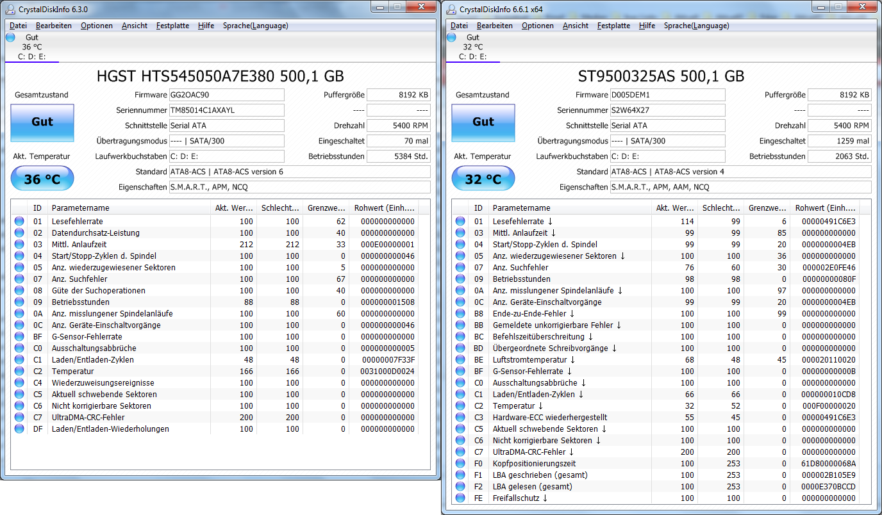Click Grenzwe... column header in left window
This screenshot has height=515, width=882.
pos(326,208)
